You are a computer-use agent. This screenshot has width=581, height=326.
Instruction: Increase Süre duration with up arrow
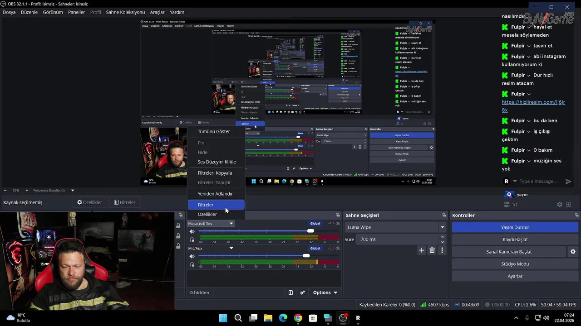[x=443, y=237]
